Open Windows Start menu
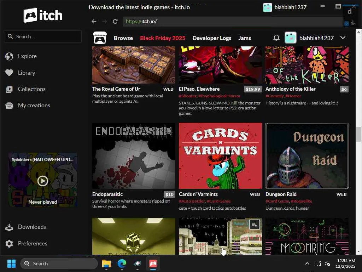 [11, 263]
